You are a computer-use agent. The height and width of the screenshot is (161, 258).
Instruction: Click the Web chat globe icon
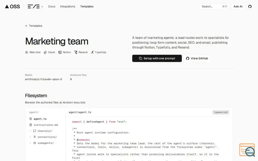26,52
